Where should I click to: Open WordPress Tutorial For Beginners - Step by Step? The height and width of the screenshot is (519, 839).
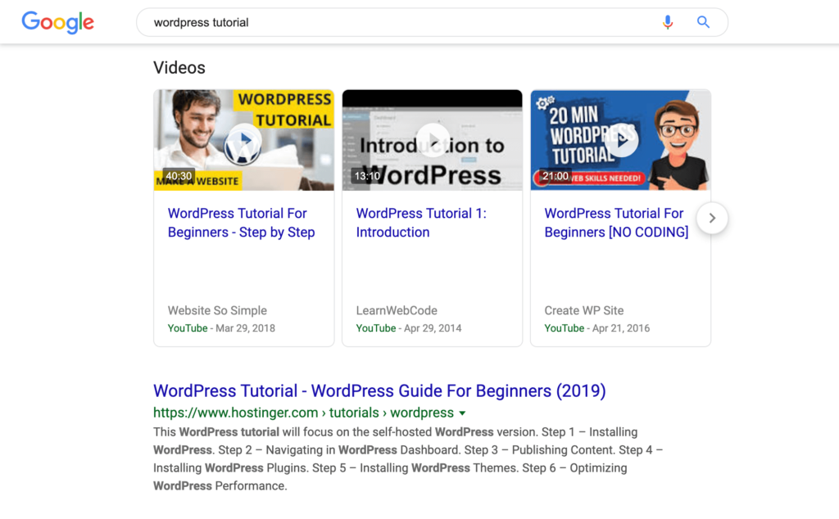(241, 223)
